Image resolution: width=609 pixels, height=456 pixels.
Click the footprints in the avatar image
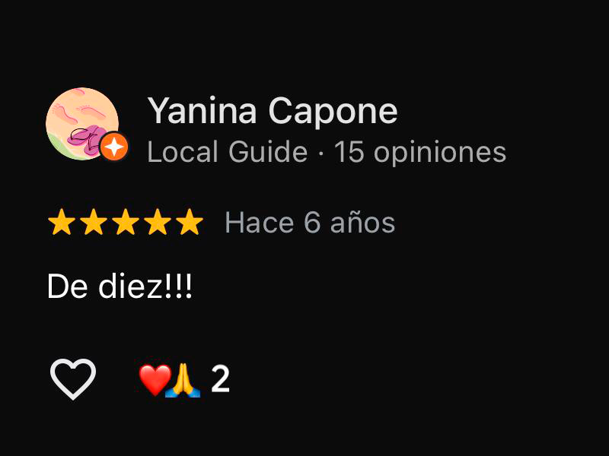[75, 109]
